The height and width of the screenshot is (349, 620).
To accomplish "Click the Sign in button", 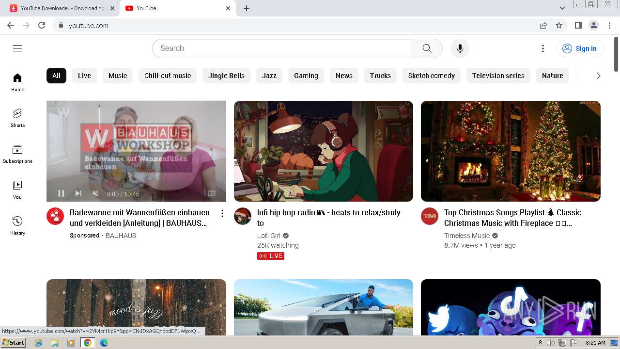I will [x=580, y=48].
